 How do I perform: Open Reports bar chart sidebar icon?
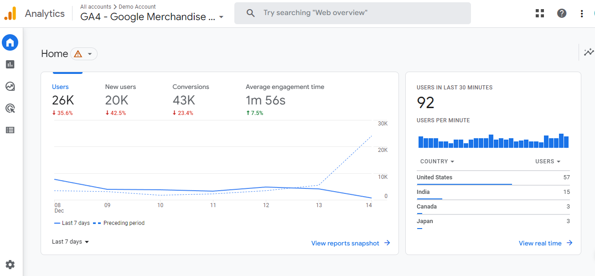[x=10, y=64]
